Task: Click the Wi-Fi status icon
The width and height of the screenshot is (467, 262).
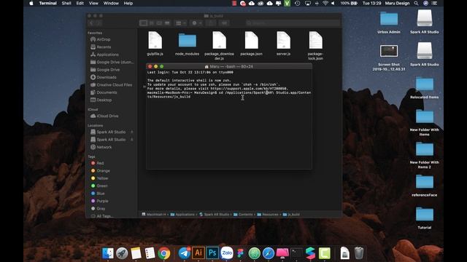Action: click(x=325, y=3)
